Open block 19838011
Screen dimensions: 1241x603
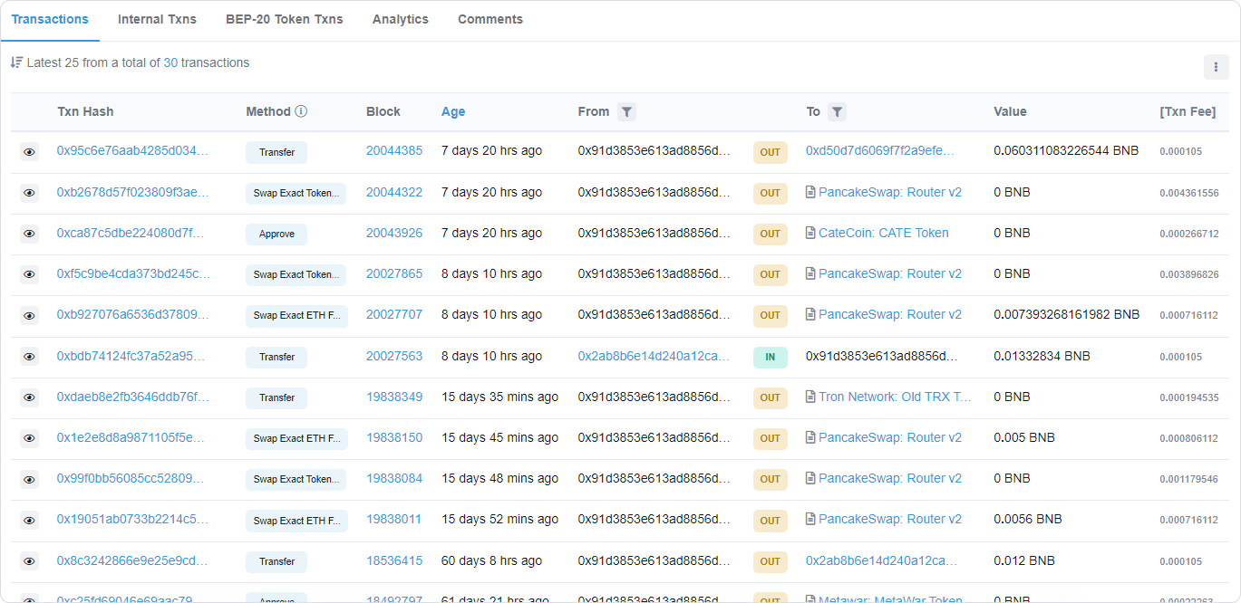[x=394, y=519]
